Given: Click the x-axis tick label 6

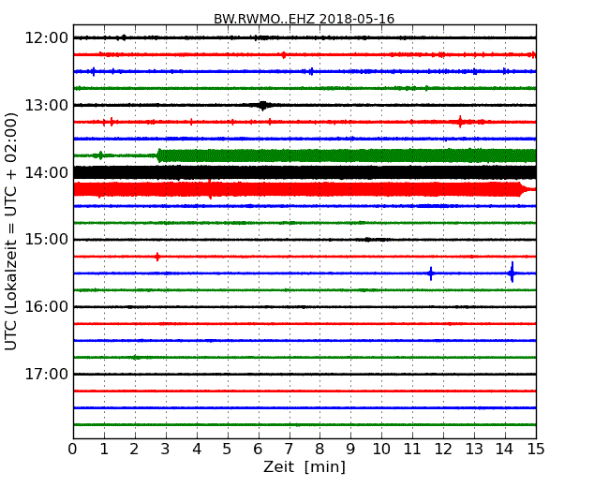Looking at the screenshot, I should coord(259,449).
